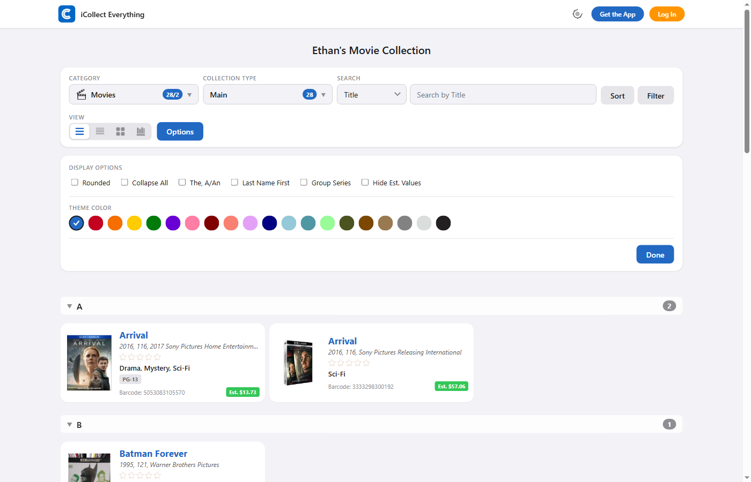Screen dimensions: 751x482
Task: Select the default list view icon
Action: click(x=79, y=131)
